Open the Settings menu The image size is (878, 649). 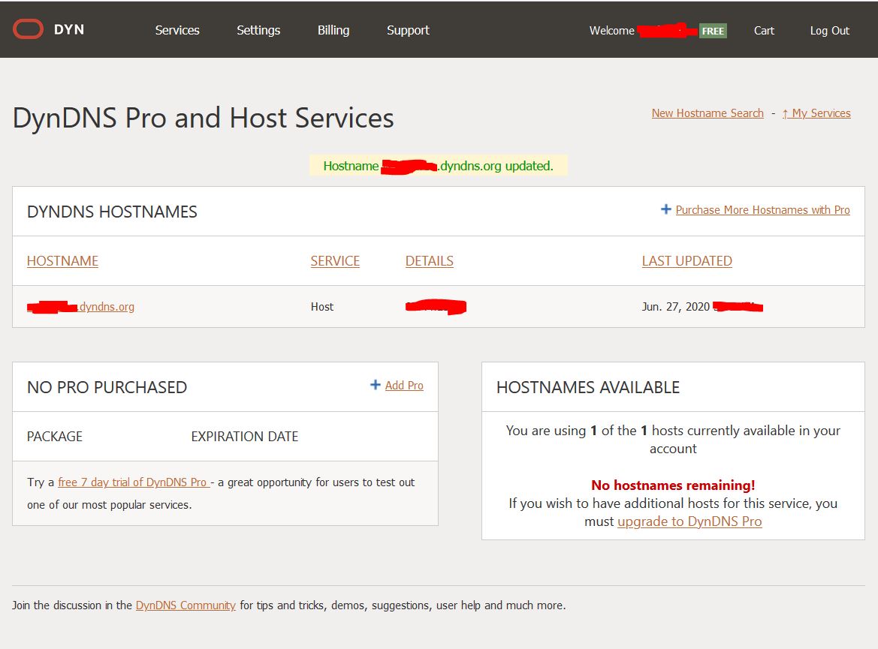258,30
